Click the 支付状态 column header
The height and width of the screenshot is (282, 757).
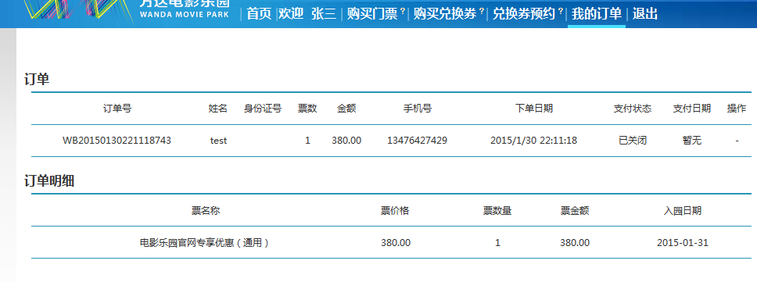click(x=633, y=109)
